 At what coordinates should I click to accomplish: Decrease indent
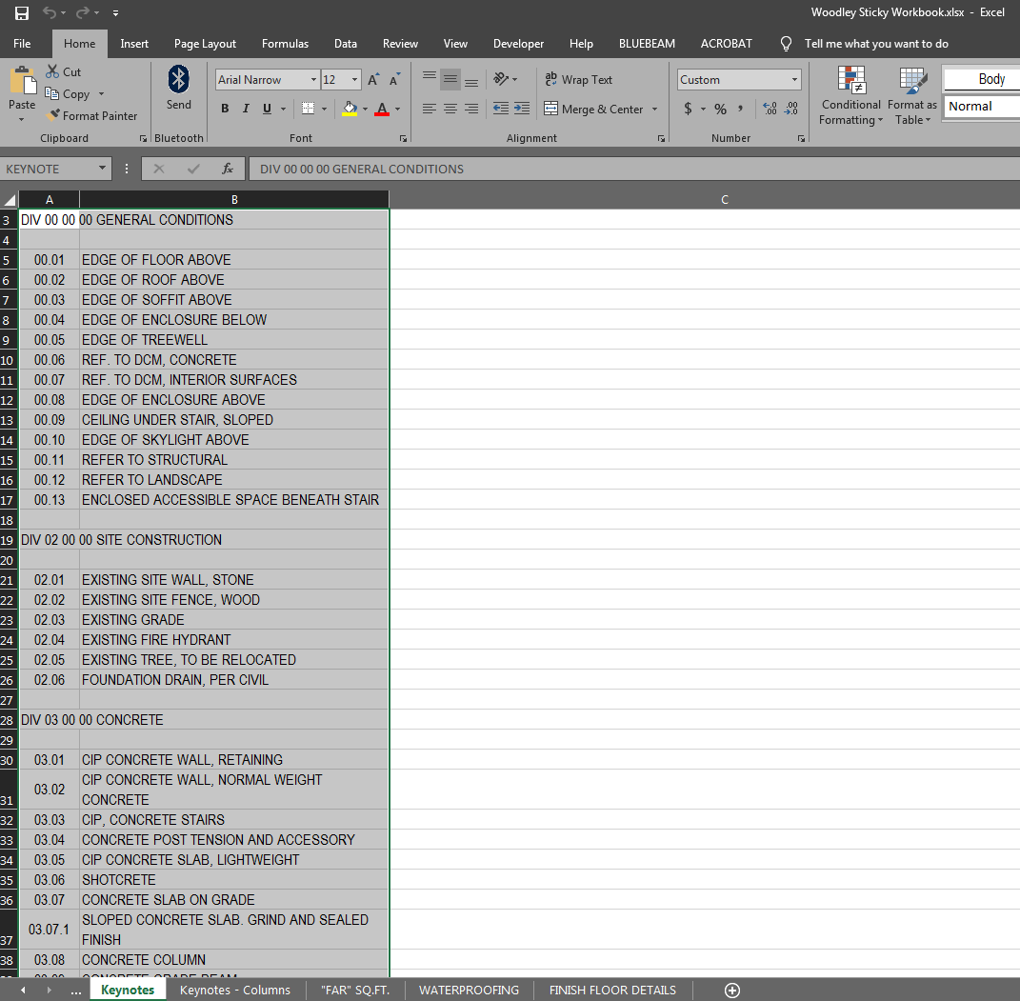(501, 109)
